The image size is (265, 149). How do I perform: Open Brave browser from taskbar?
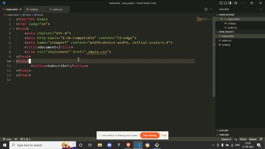pyautogui.click(x=128, y=145)
